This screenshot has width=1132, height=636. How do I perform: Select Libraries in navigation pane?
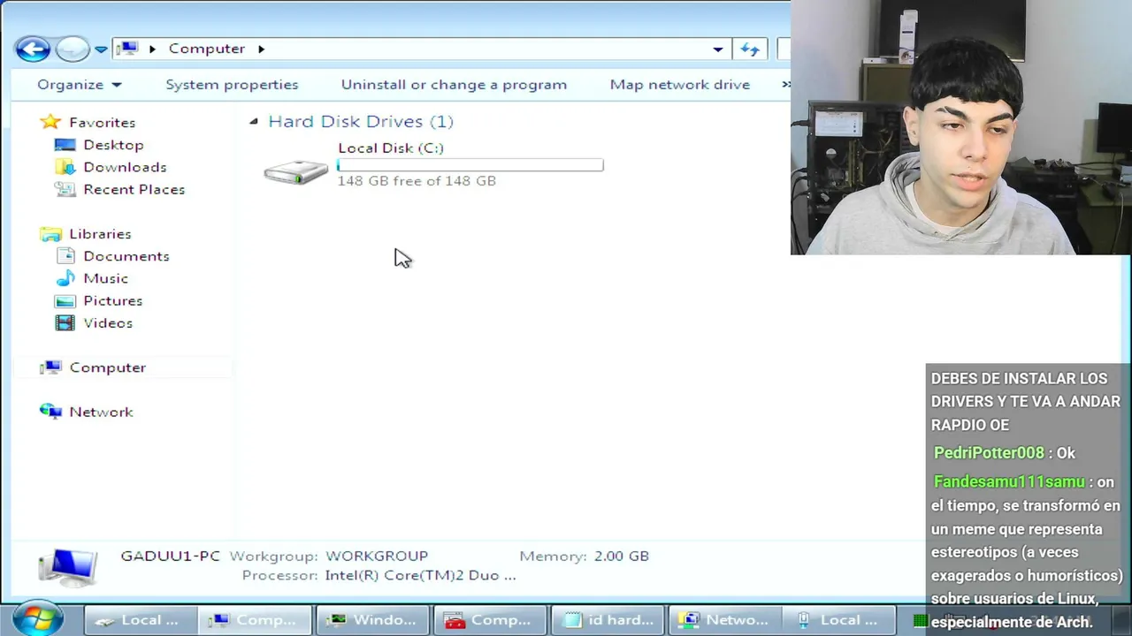click(x=100, y=234)
